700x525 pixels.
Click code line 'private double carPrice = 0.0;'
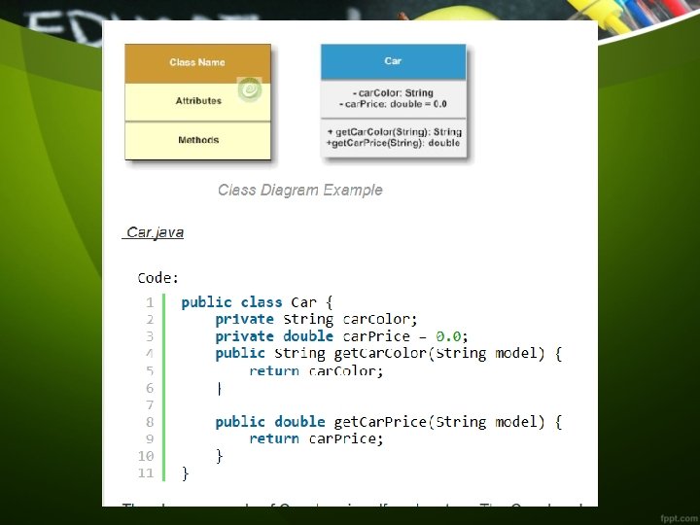[x=341, y=336]
